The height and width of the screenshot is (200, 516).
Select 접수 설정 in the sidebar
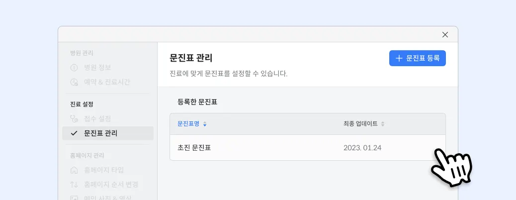click(x=97, y=119)
